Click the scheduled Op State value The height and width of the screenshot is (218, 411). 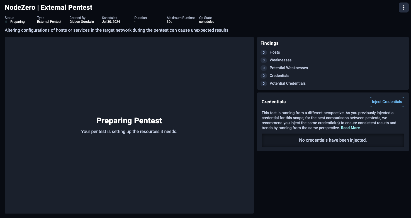[207, 22]
